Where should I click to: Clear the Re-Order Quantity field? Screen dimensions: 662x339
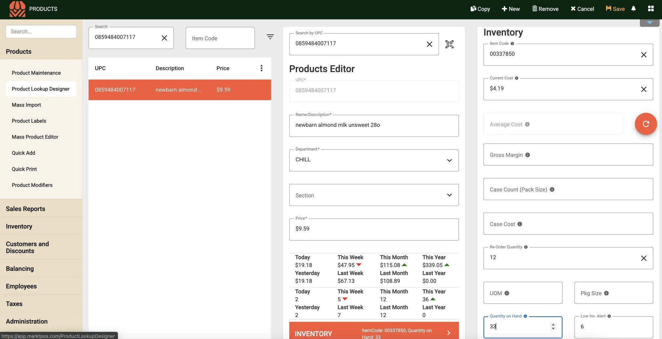tap(643, 258)
